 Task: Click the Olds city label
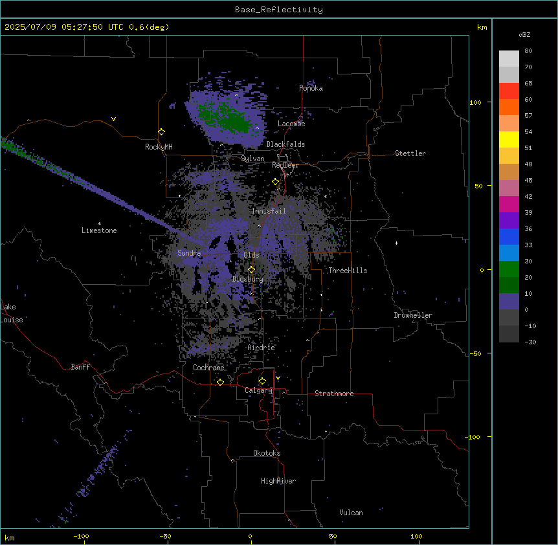251,255
